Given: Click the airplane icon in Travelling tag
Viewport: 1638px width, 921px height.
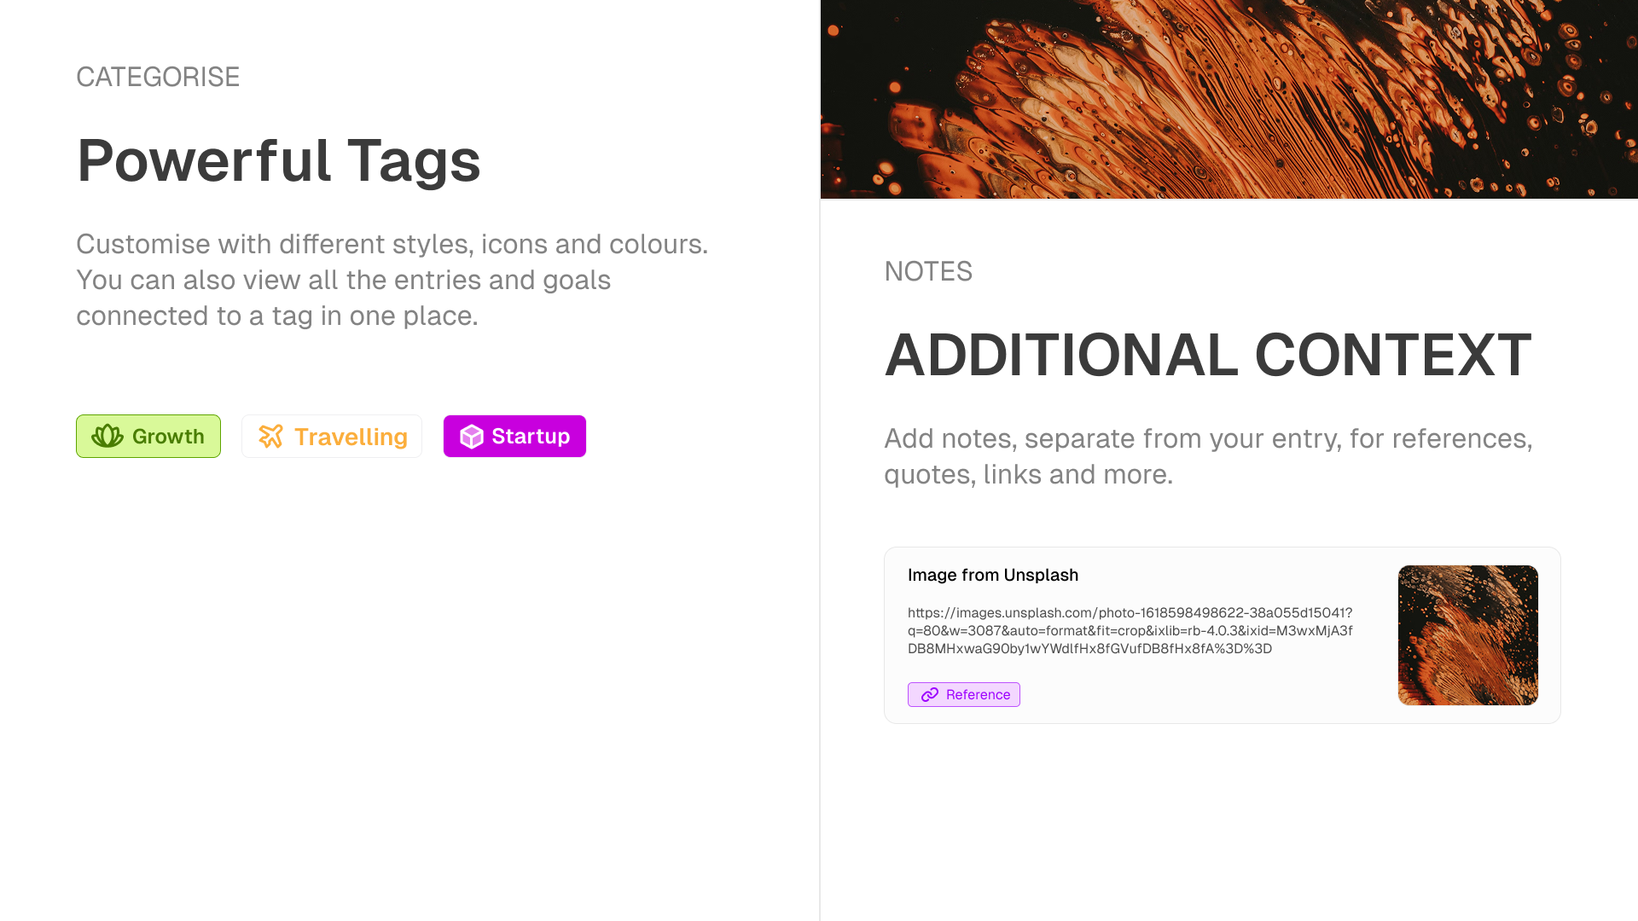Looking at the screenshot, I should pyautogui.click(x=270, y=437).
